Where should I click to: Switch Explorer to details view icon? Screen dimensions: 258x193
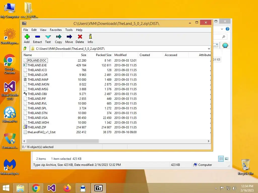point(221,159)
